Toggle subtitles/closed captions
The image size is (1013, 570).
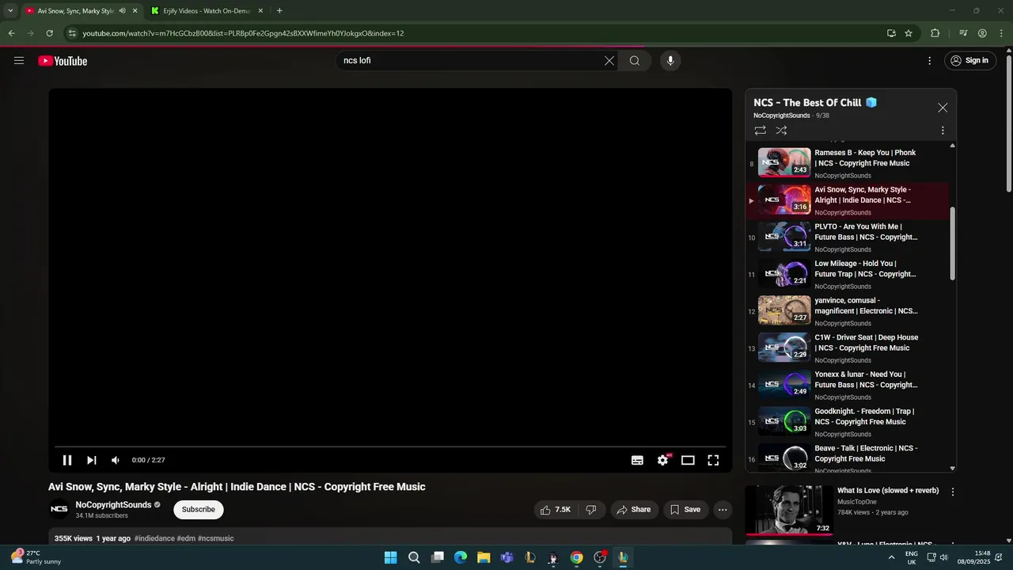point(637,460)
